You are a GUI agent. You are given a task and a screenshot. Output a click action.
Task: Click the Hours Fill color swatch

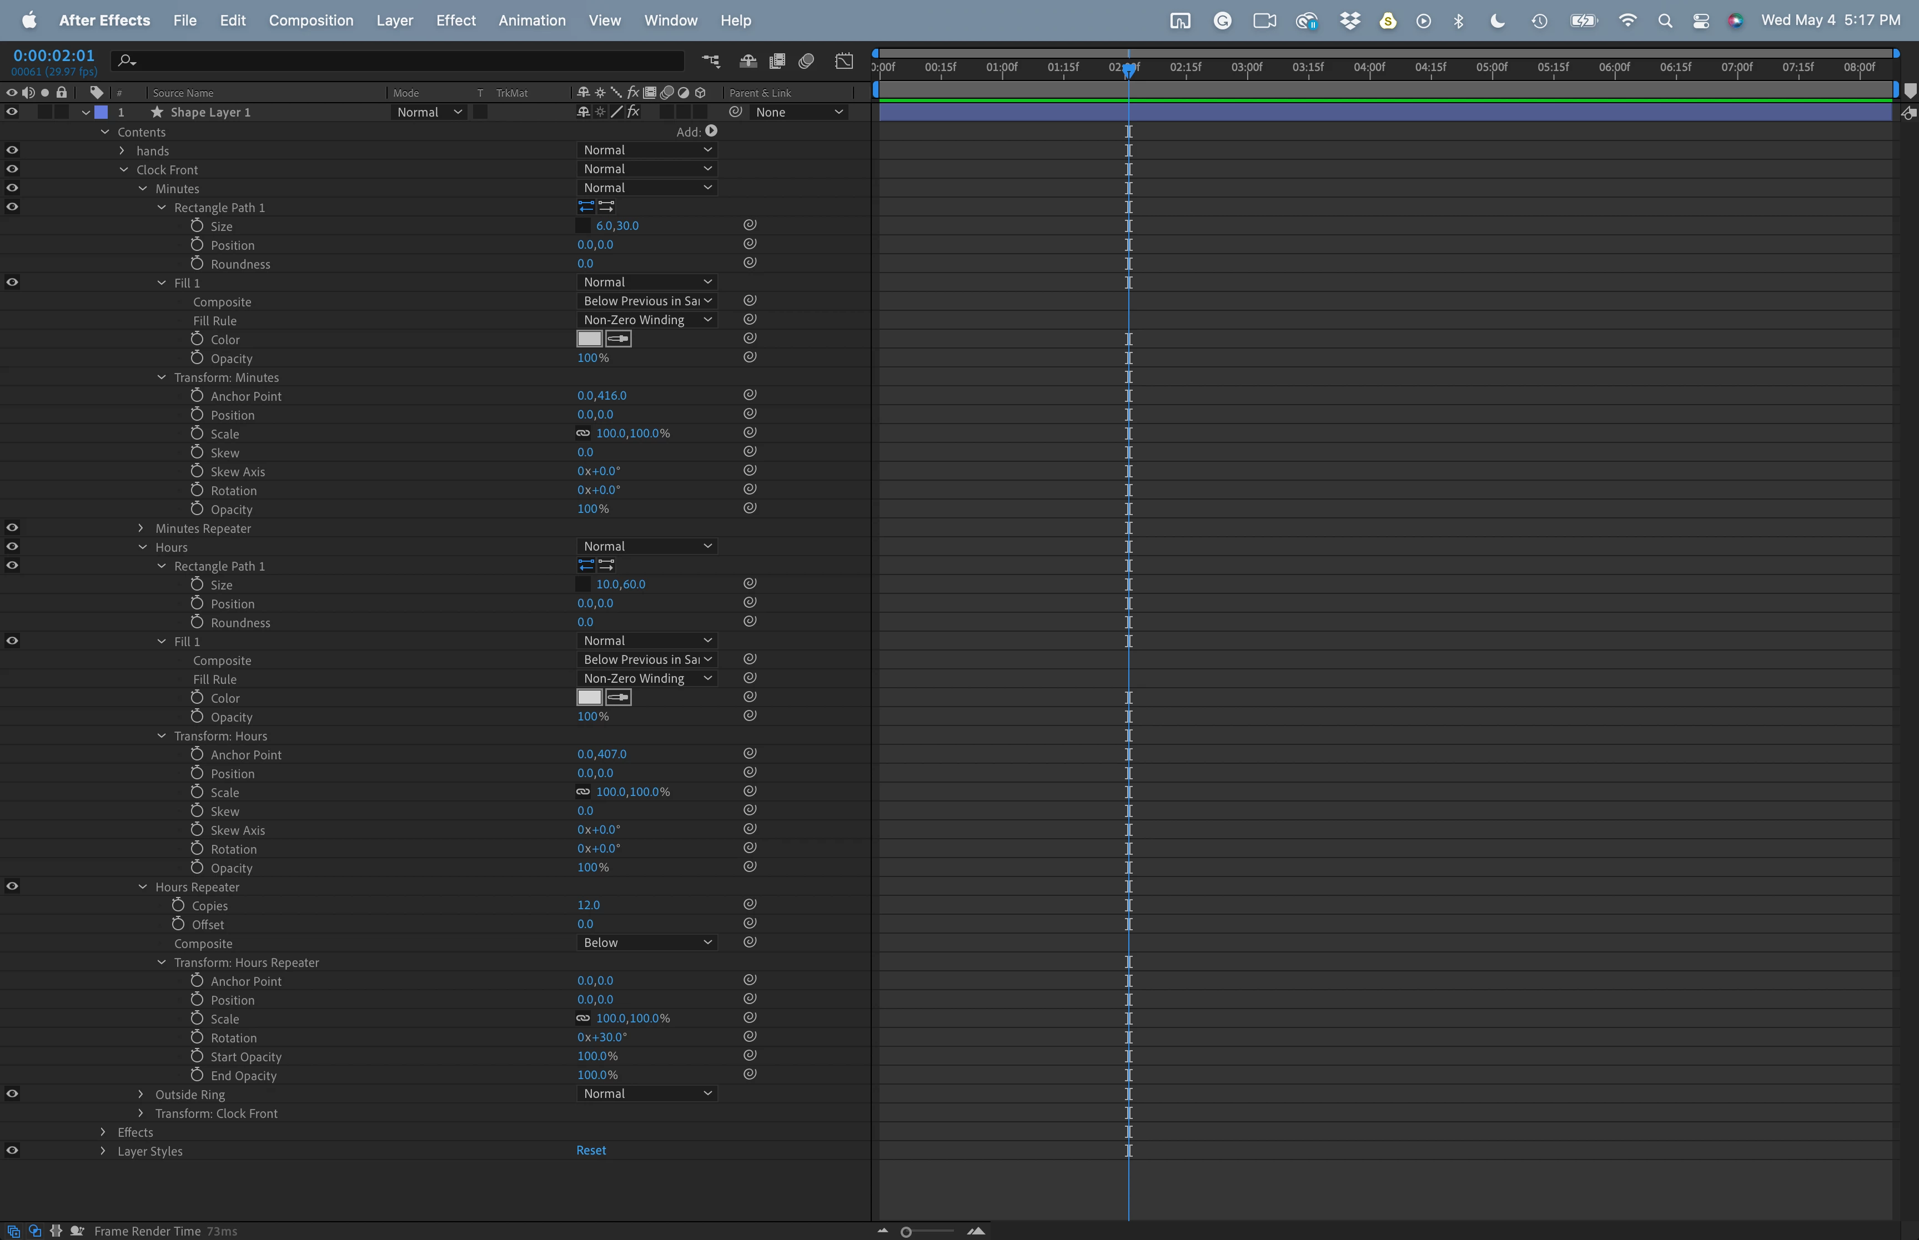point(589,697)
